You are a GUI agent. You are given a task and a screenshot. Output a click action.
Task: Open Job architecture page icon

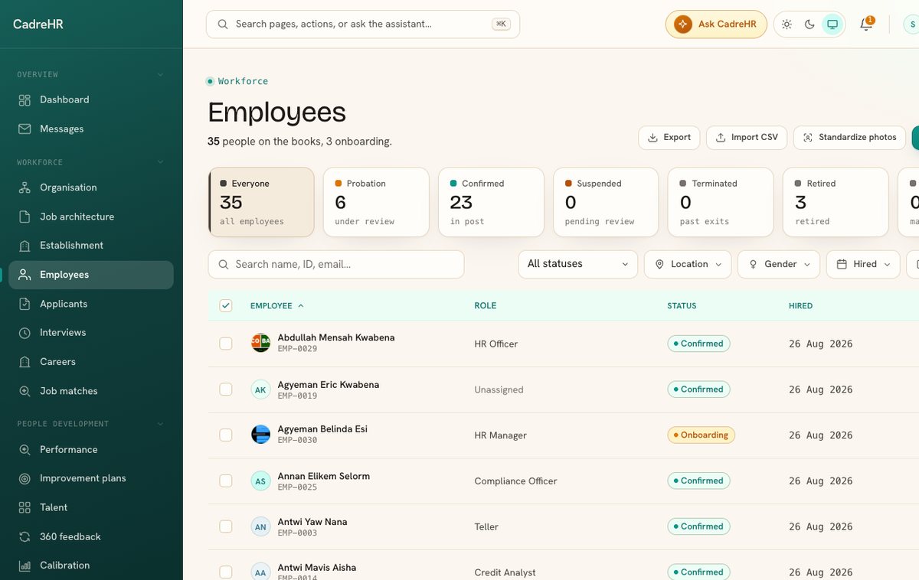pyautogui.click(x=25, y=217)
